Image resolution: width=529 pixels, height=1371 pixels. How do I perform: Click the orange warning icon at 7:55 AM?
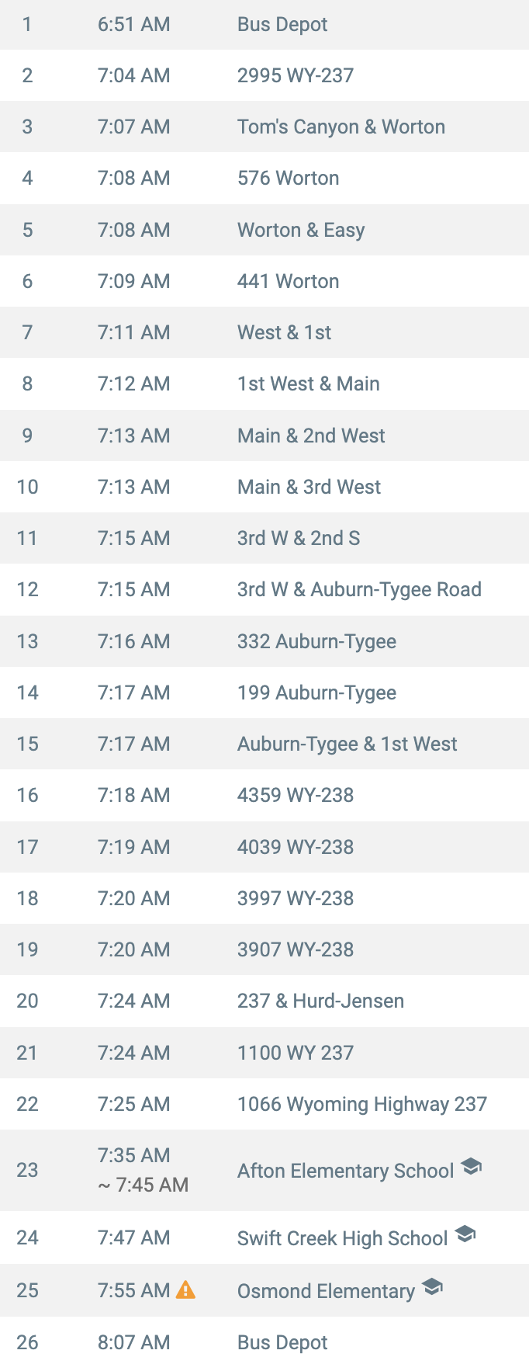click(185, 1289)
